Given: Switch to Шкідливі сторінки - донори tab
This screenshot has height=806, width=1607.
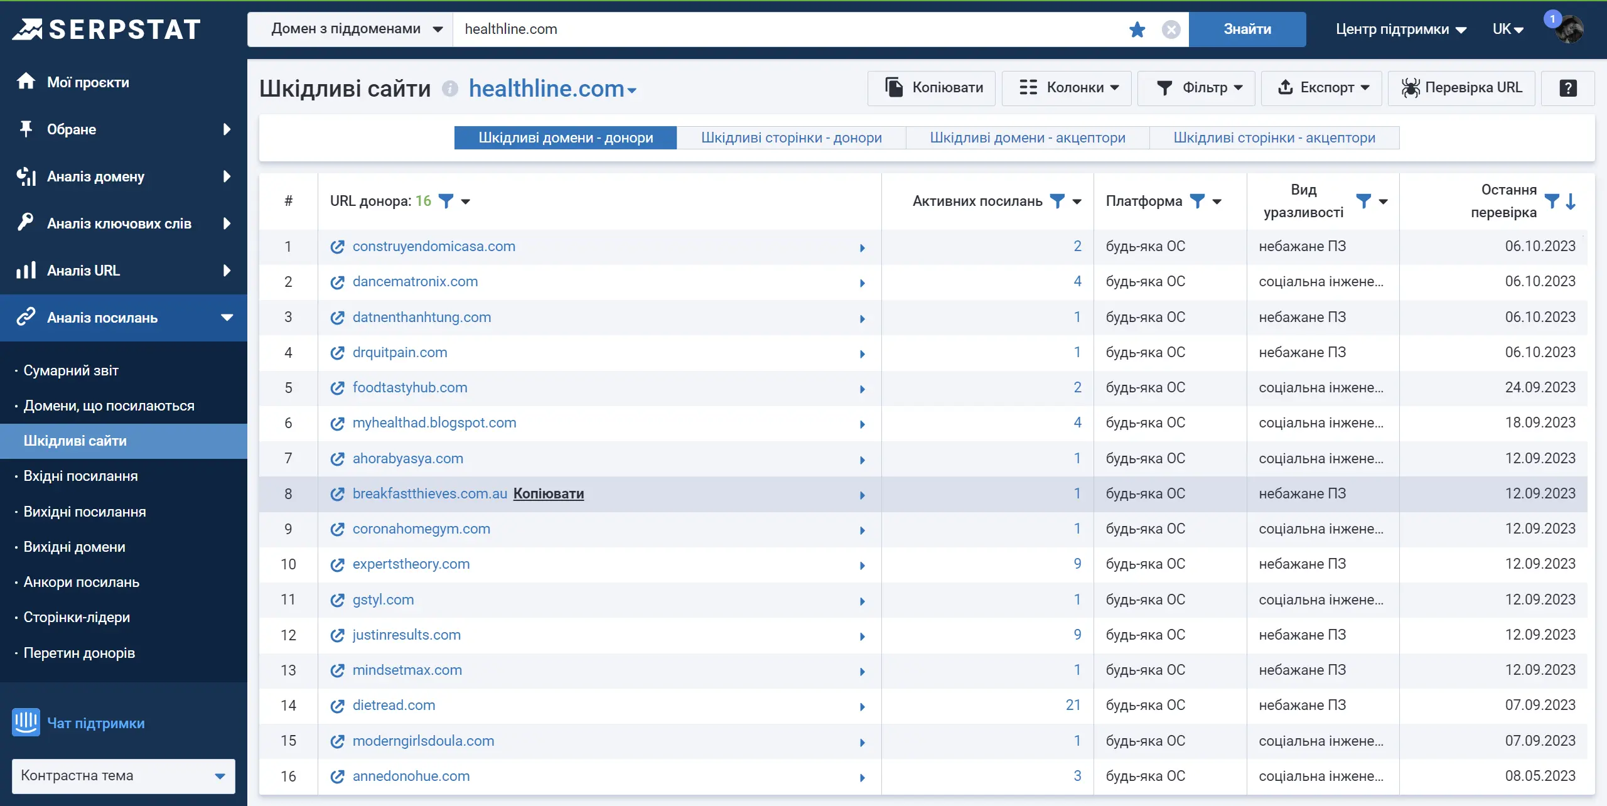Looking at the screenshot, I should tap(791, 137).
